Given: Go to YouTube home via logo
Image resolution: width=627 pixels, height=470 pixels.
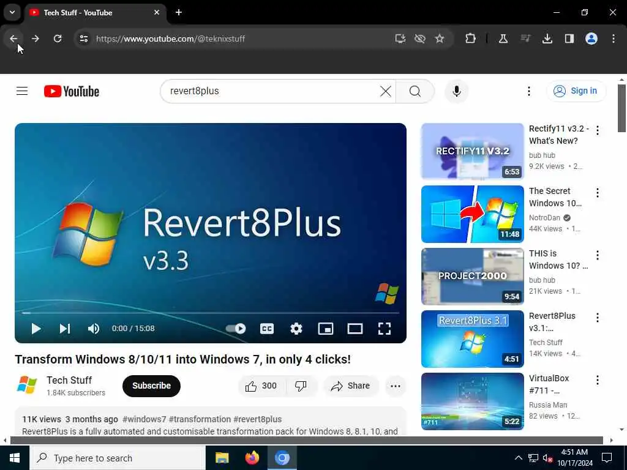Looking at the screenshot, I should click(x=72, y=91).
